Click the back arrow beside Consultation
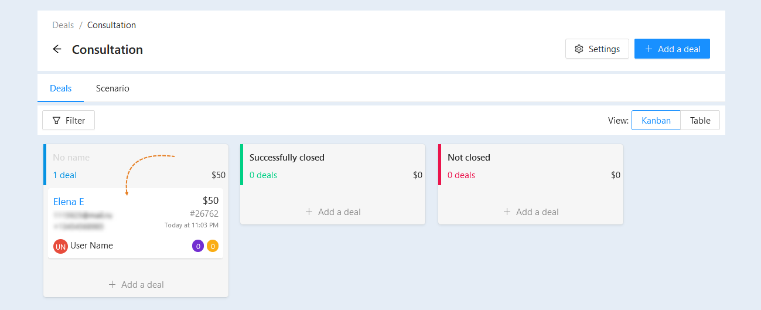761x310 pixels. [57, 49]
